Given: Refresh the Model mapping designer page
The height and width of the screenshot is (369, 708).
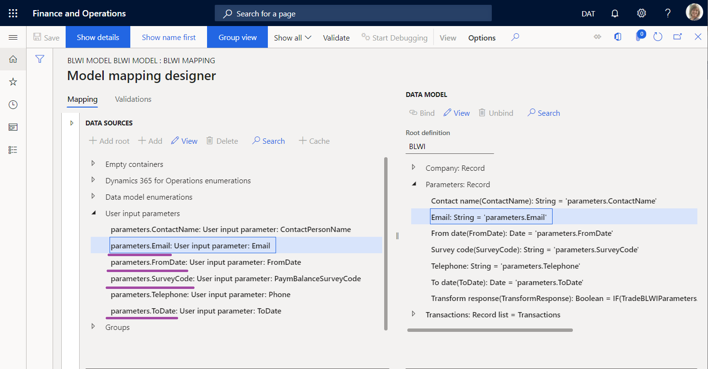Looking at the screenshot, I should (x=658, y=37).
